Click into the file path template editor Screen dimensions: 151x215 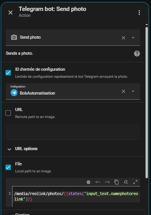pyautogui.click(x=76, y=196)
